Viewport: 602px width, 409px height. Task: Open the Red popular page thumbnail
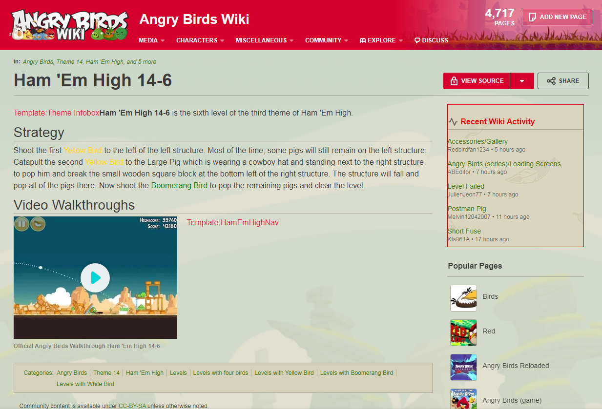click(463, 332)
